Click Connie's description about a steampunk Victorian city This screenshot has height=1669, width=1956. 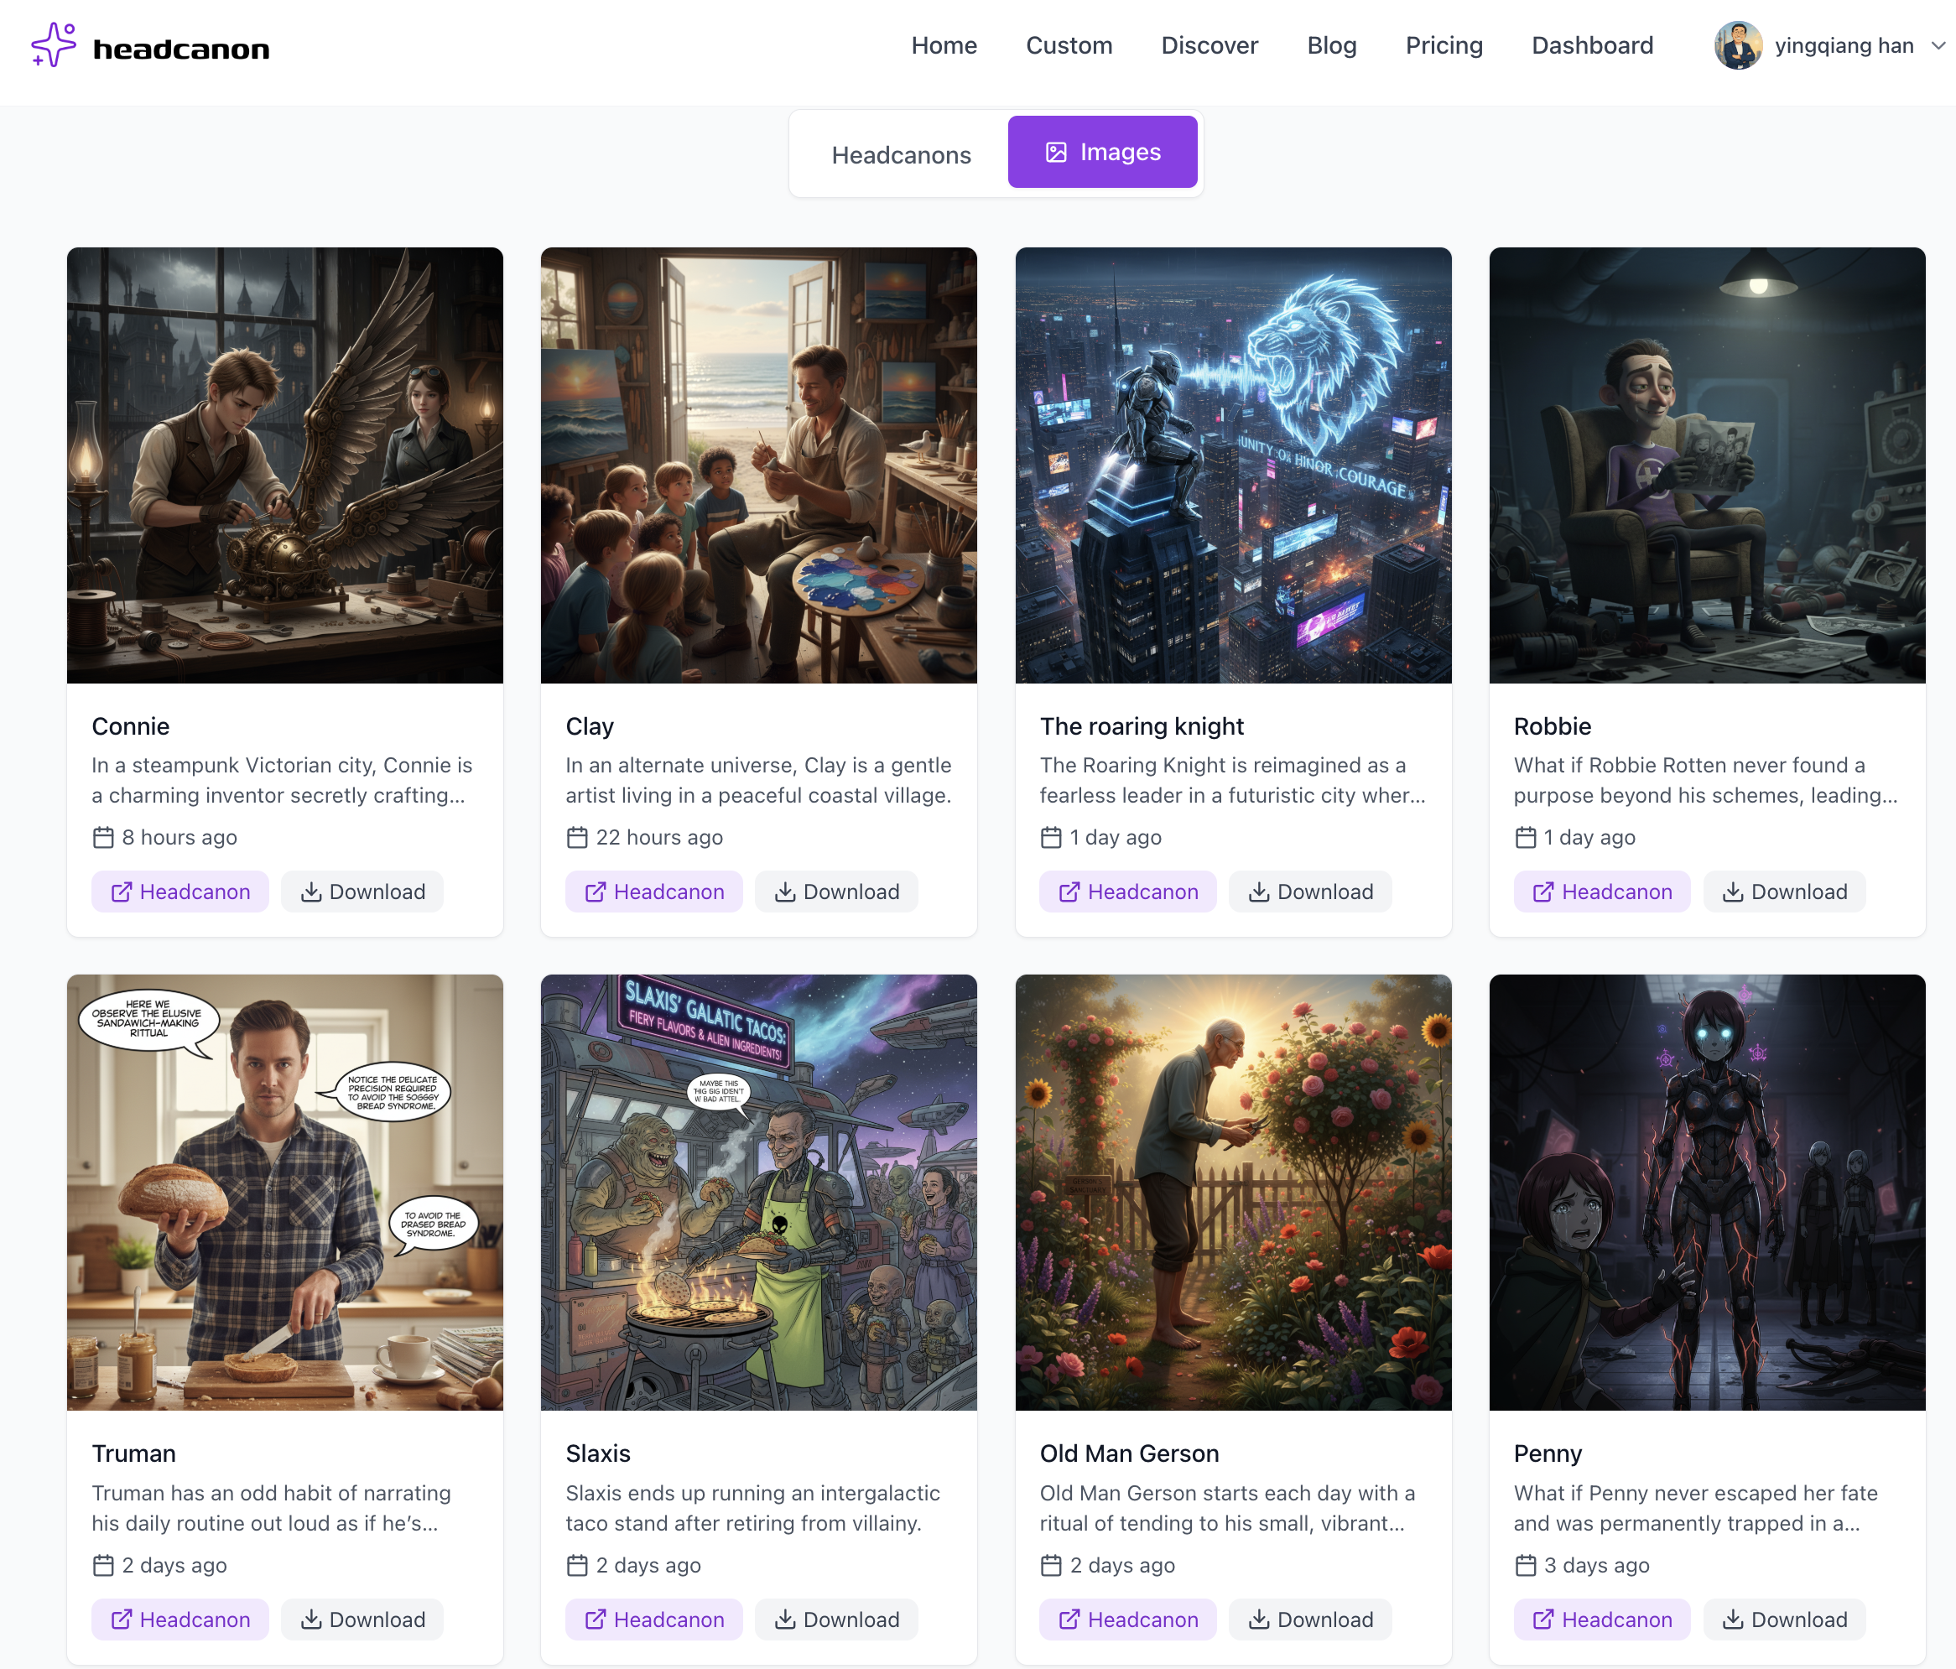click(281, 780)
